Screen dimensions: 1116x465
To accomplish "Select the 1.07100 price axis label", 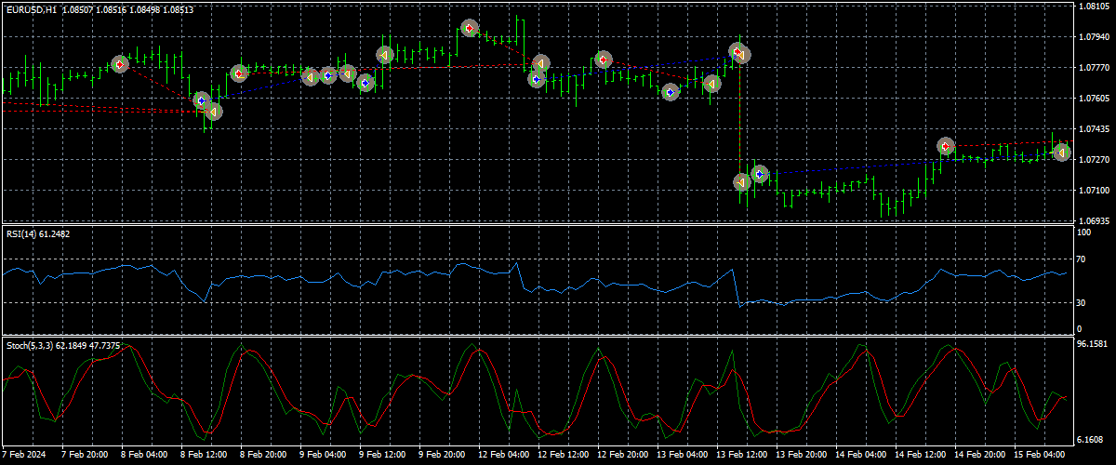I will click(1095, 191).
